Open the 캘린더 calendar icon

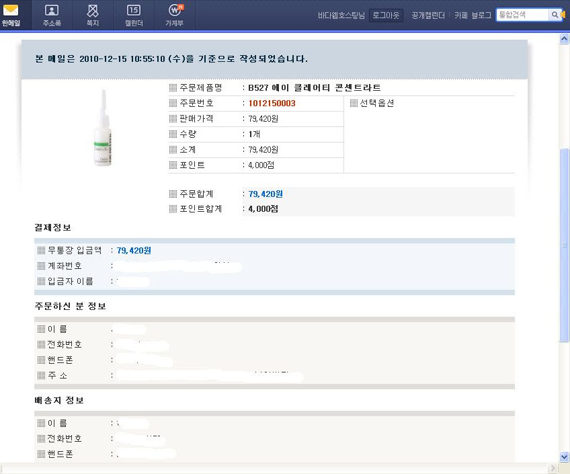click(133, 14)
